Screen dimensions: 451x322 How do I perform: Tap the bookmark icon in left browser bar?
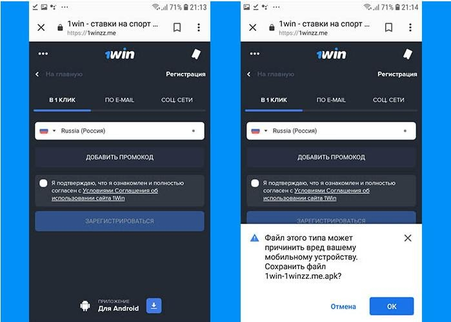(177, 27)
